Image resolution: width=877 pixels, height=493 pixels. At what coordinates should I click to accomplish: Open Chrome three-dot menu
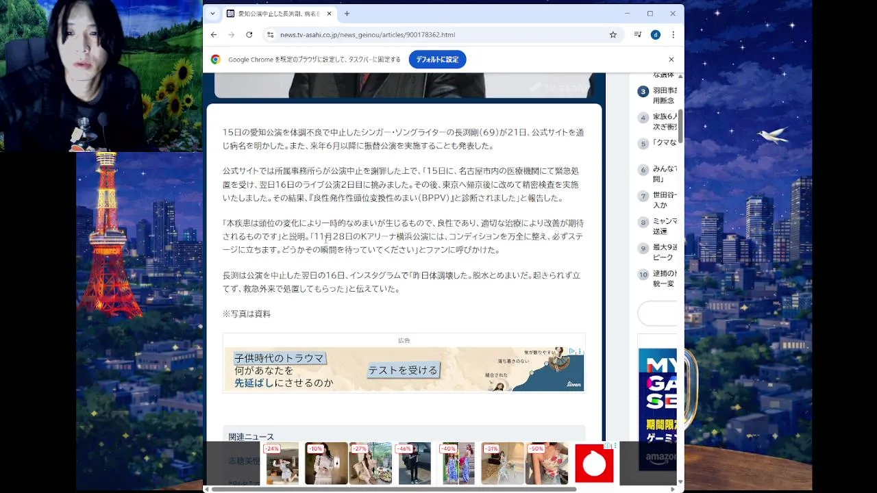click(673, 35)
